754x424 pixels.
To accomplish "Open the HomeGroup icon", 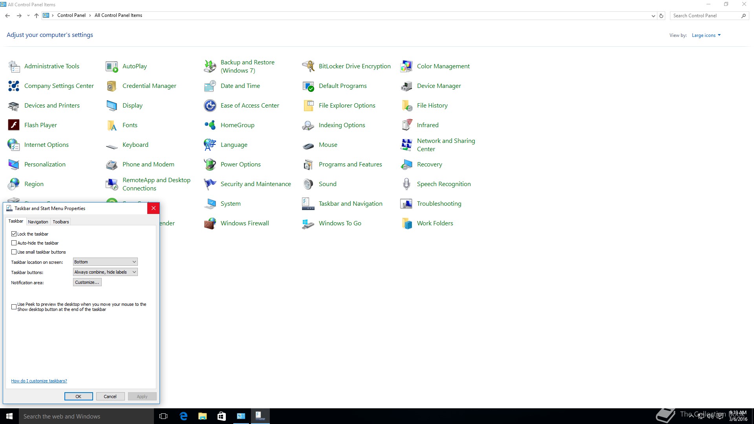I will [x=210, y=125].
